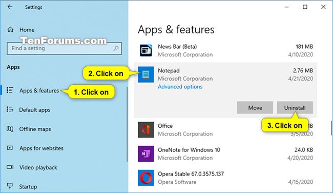Click the Office app icon
Screen dimensions: 333x193
click(145, 129)
